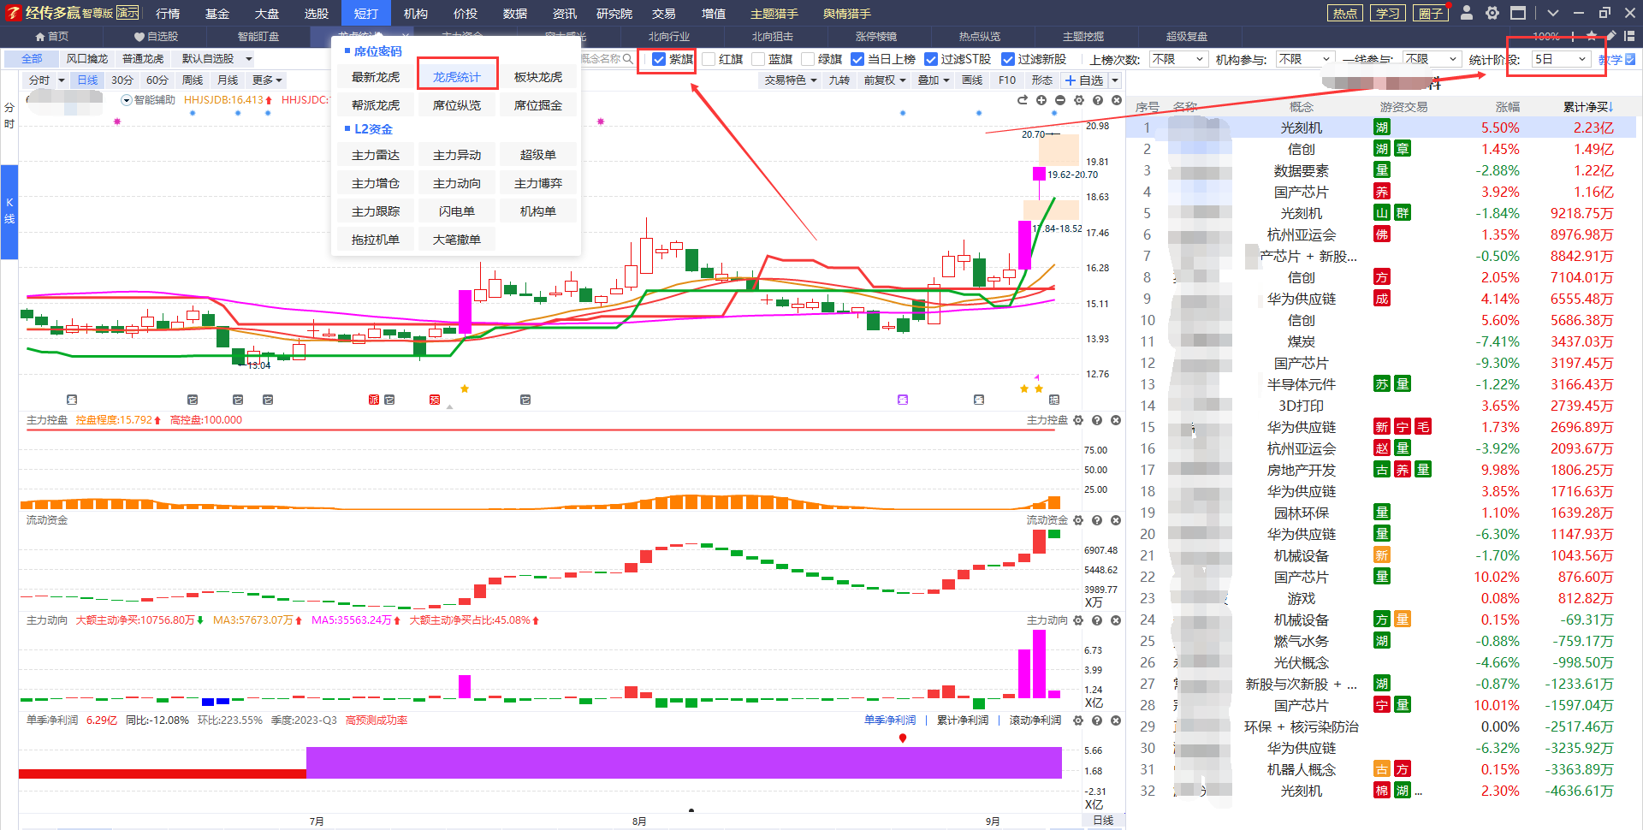Click the 热点 button
Viewport: 1643px width, 830px height.
(x=1344, y=13)
